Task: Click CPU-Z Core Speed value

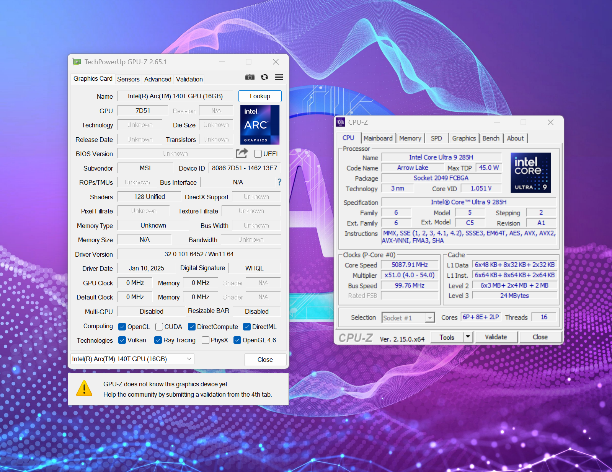Action: [x=410, y=265]
